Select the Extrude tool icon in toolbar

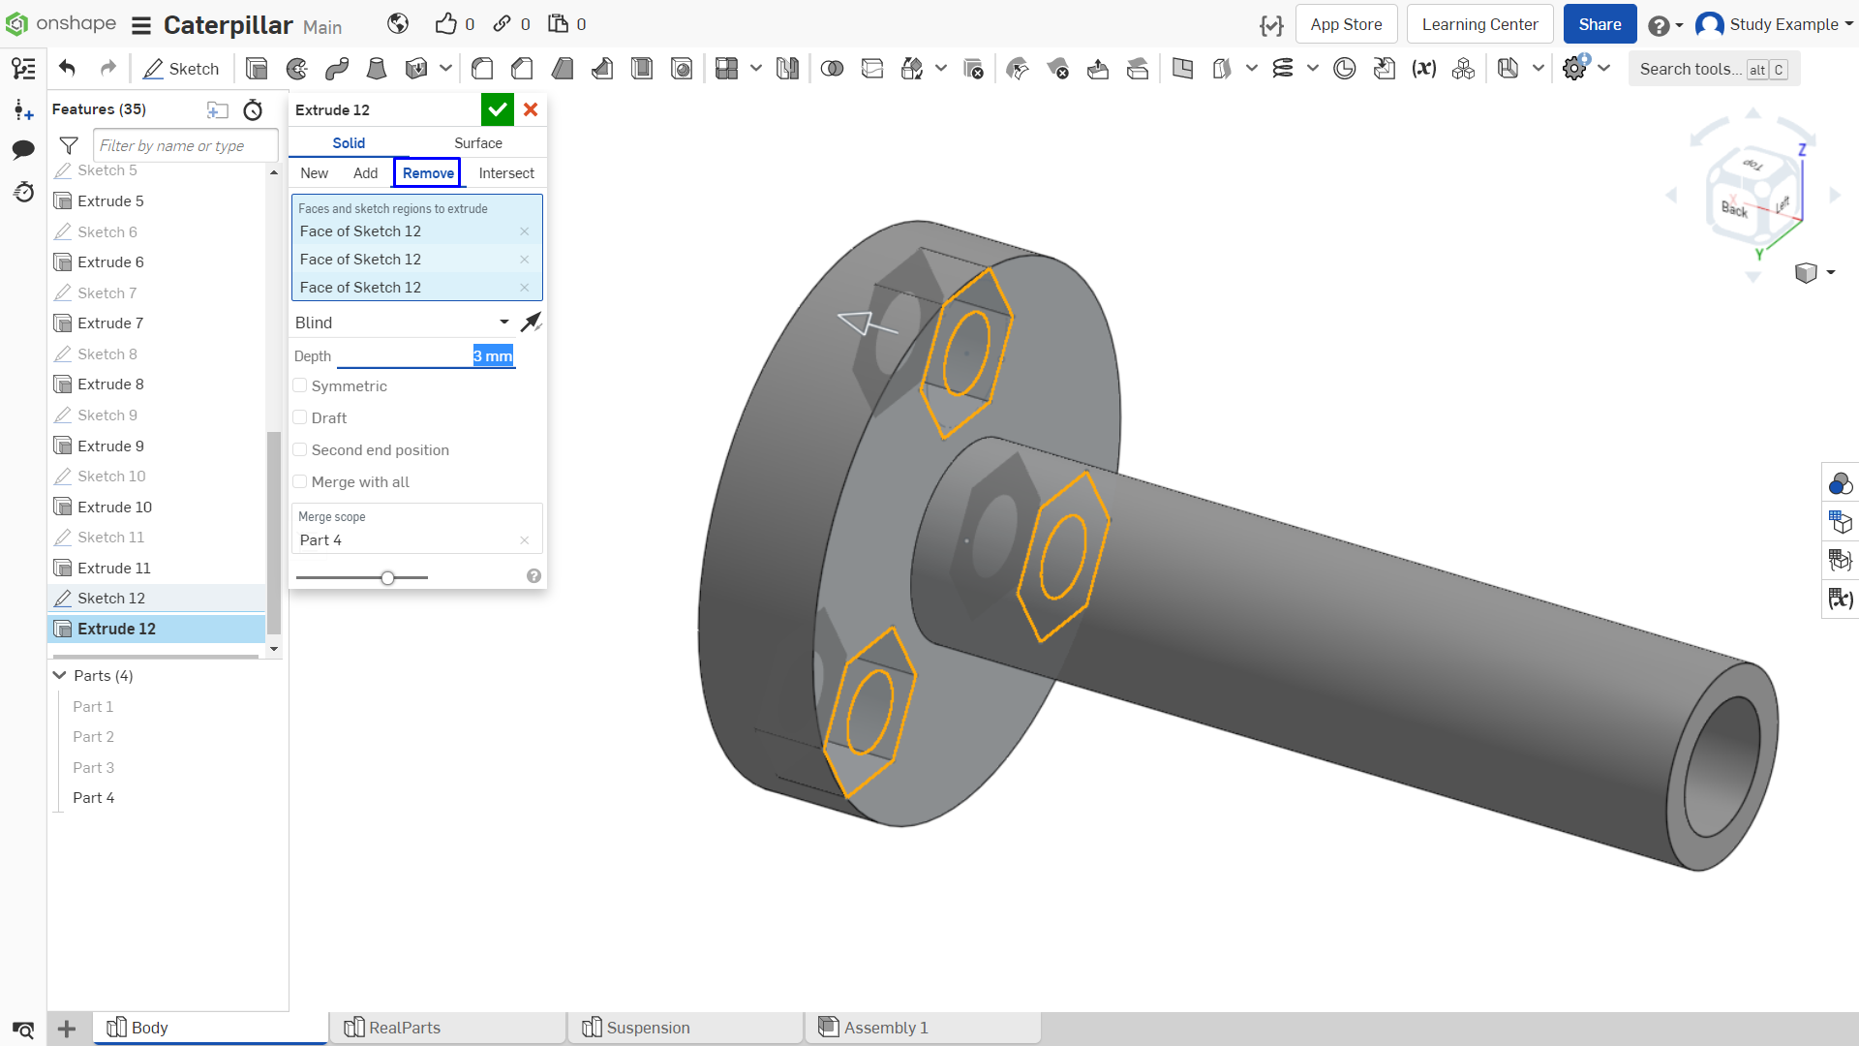(x=257, y=69)
